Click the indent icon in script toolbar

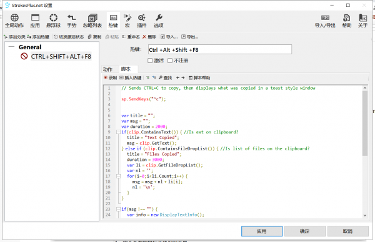pyautogui.click(x=147, y=78)
